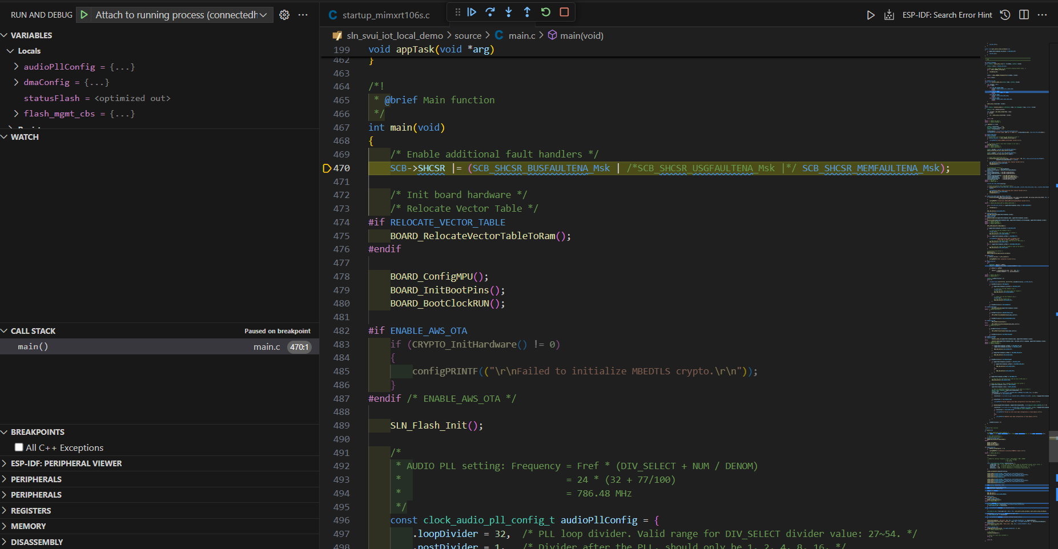Click the split editor icon
Screen dimensions: 1058x549
pyautogui.click(x=1024, y=15)
